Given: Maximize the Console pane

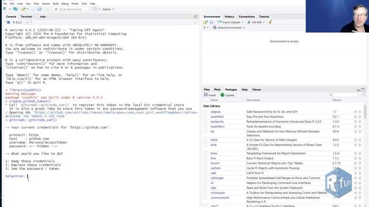Looking at the screenshot, I should 195,17.
